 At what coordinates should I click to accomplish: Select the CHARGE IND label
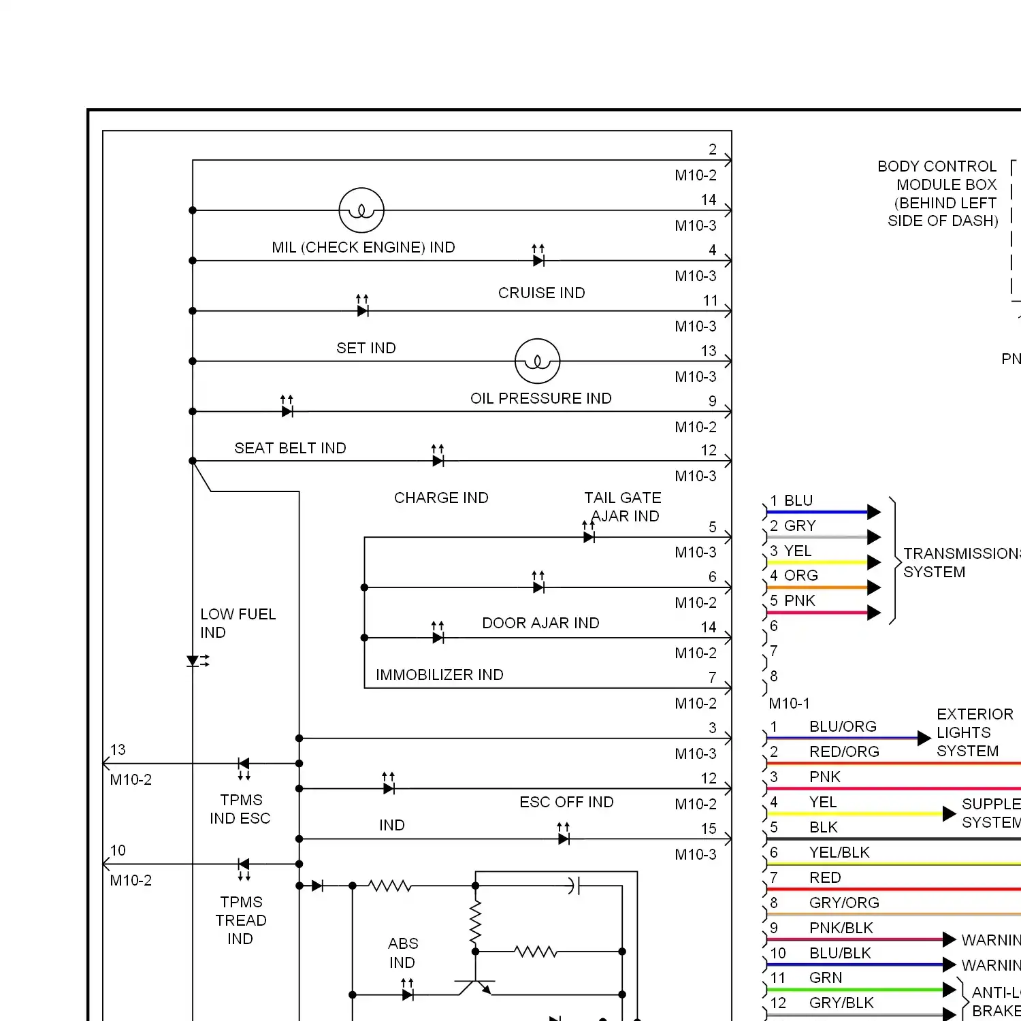coord(441,498)
